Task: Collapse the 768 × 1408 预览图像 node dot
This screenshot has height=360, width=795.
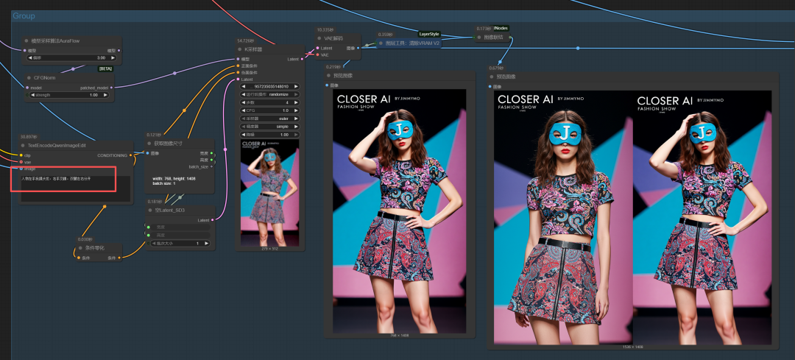Action: pyautogui.click(x=330, y=76)
